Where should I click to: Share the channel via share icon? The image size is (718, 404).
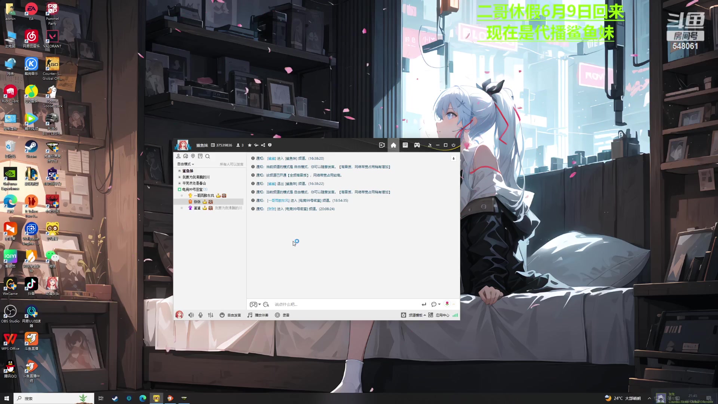click(263, 145)
